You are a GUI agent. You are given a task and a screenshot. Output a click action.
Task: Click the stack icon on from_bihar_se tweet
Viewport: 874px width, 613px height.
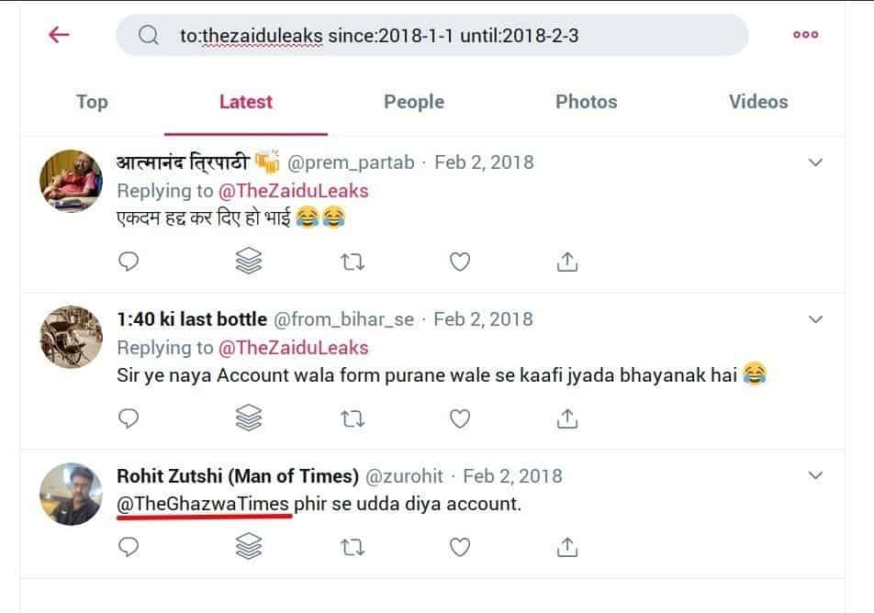click(249, 419)
